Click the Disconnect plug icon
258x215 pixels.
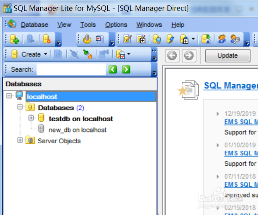point(74,54)
